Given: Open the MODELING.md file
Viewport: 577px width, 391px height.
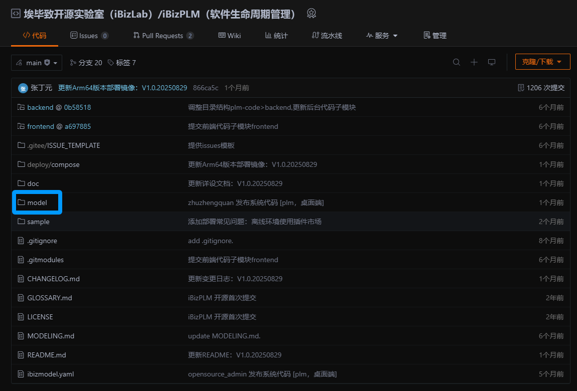Looking at the screenshot, I should pos(51,336).
